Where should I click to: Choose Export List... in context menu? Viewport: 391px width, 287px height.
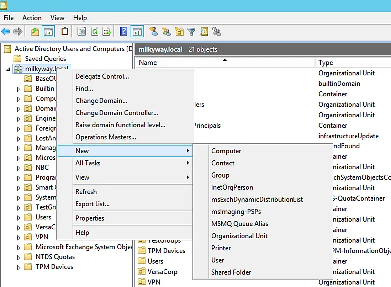pos(125,204)
